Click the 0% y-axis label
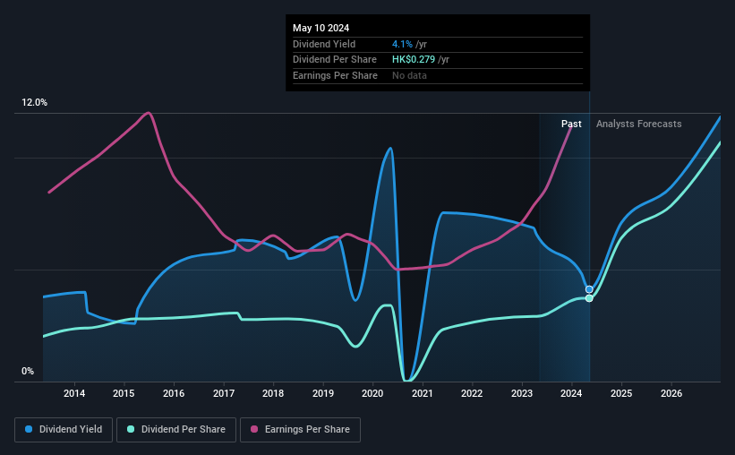The height and width of the screenshot is (455, 735). 28,371
